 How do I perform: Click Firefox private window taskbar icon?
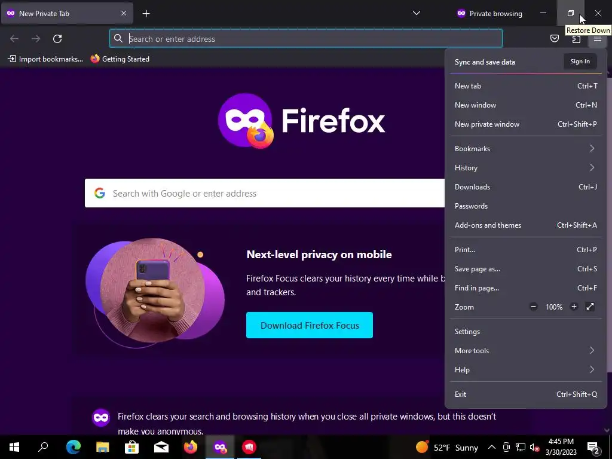(x=220, y=447)
